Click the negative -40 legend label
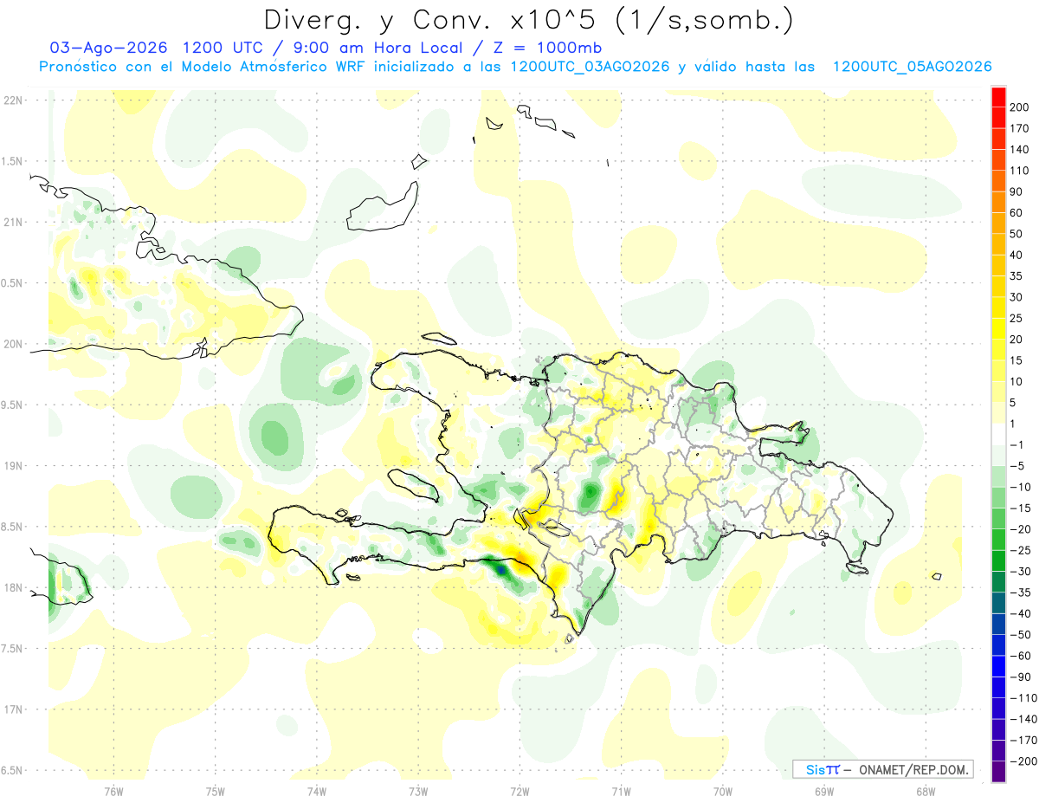The width and height of the screenshot is (1039, 803). point(1019,613)
